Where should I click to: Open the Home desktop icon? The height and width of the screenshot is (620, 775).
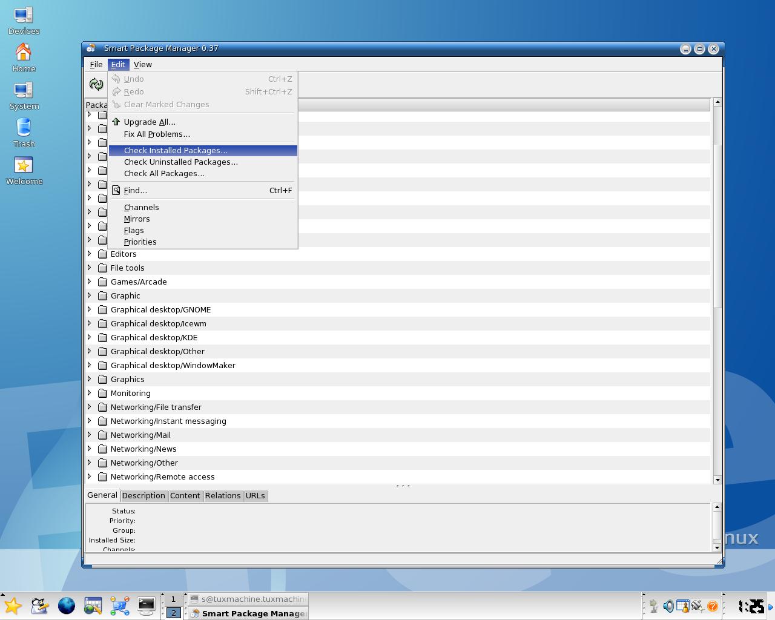24,59
